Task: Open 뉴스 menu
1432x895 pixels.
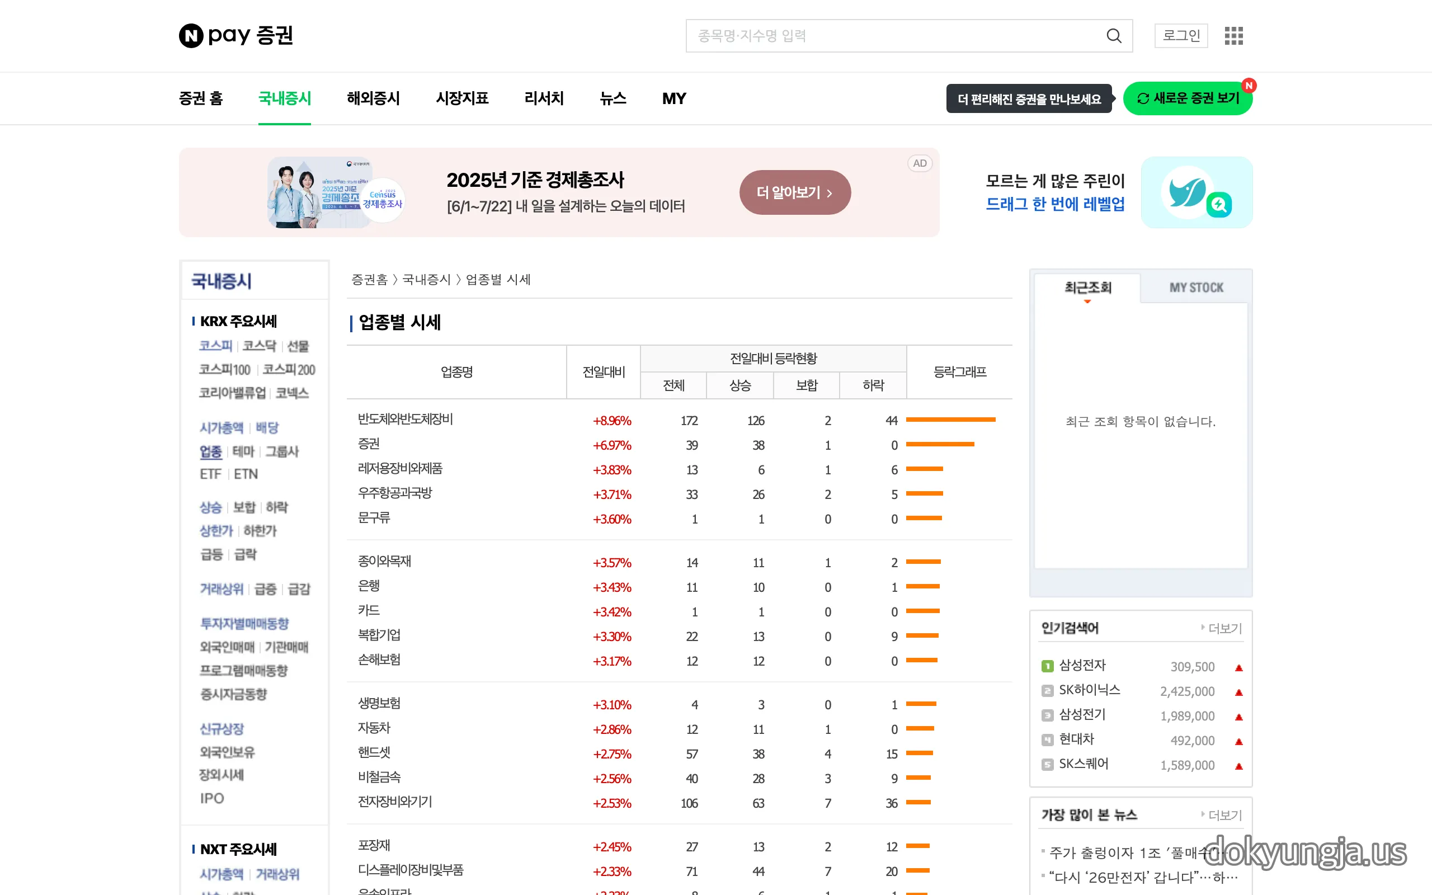Action: pyautogui.click(x=613, y=98)
